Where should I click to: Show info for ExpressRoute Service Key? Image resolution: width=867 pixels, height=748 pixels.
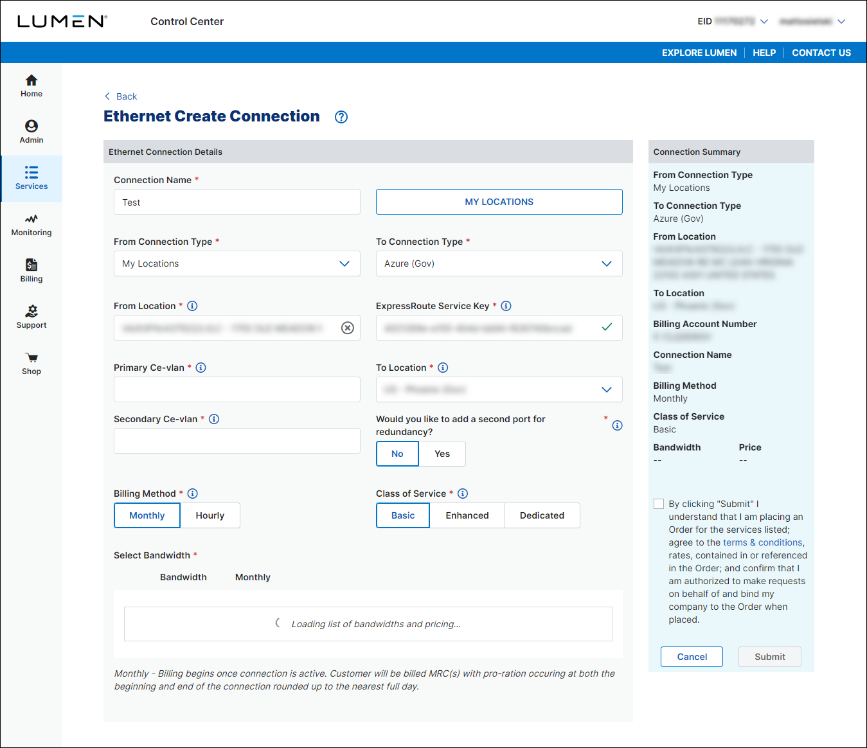pos(506,306)
